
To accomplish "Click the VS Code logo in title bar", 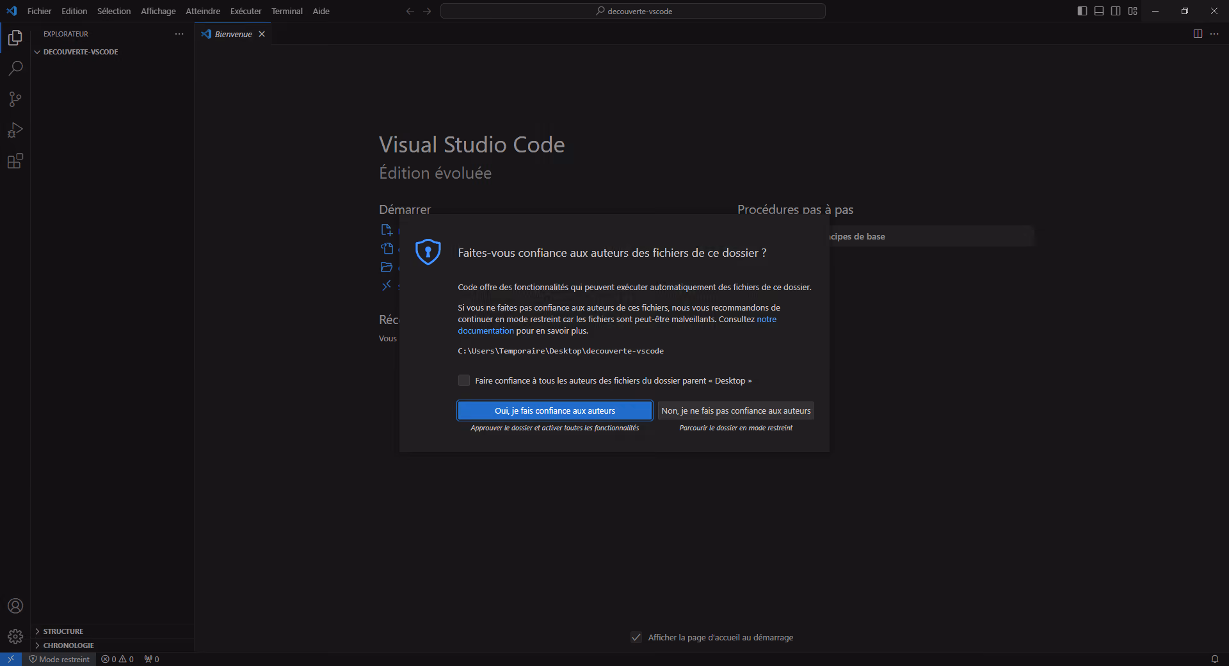I will [12, 11].
